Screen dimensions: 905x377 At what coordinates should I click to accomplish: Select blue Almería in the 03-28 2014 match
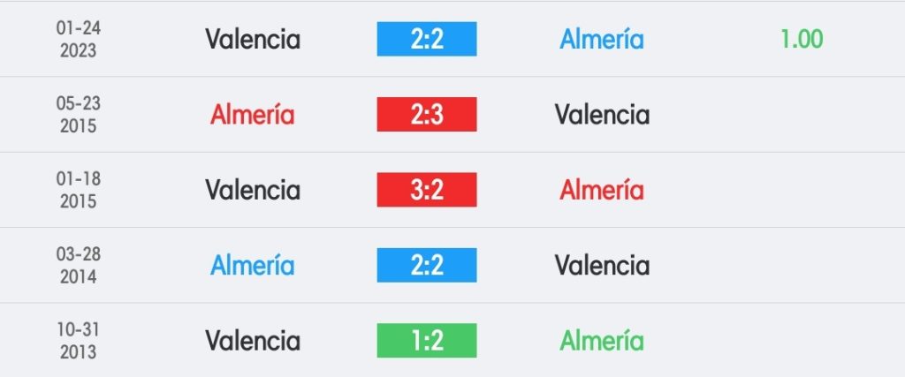pos(253,265)
